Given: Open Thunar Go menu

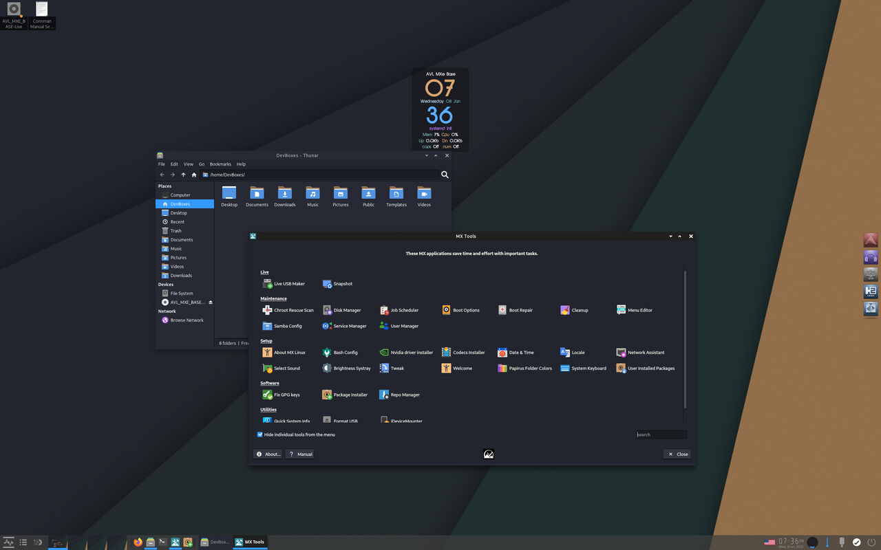Looking at the screenshot, I should click(x=202, y=164).
